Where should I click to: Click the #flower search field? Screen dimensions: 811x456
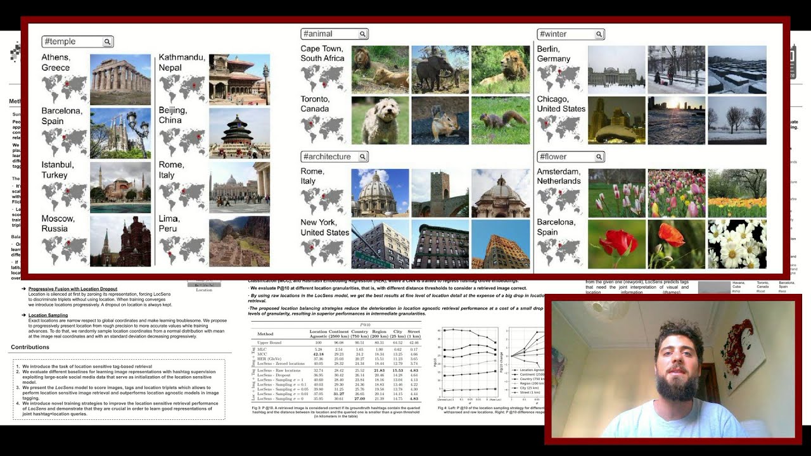tap(571, 156)
